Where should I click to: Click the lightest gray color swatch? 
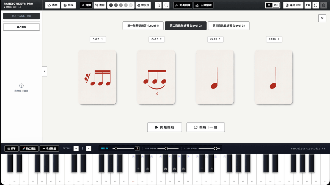[x=131, y=5]
